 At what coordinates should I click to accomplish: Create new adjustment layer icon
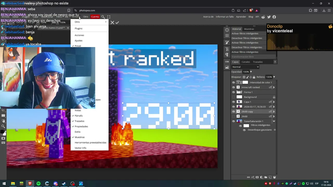[x=261, y=177]
